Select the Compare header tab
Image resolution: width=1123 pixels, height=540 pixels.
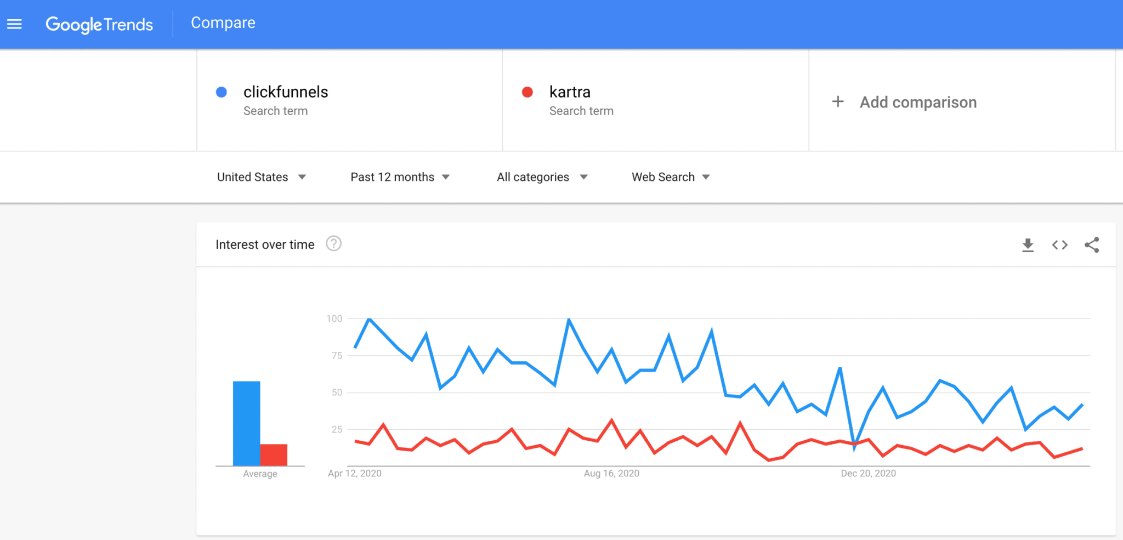point(223,23)
